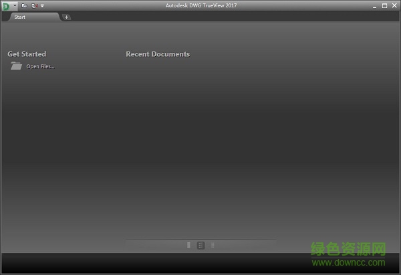Image resolution: width=401 pixels, height=275 pixels.
Task: Click the Get Started heading
Action: click(27, 54)
